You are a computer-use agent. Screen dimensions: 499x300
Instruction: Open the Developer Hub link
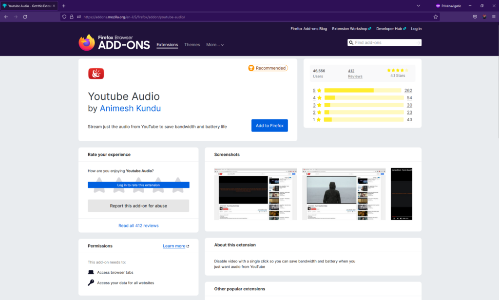pyautogui.click(x=391, y=29)
